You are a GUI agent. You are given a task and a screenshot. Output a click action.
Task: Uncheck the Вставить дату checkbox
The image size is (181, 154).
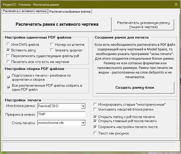8,50
